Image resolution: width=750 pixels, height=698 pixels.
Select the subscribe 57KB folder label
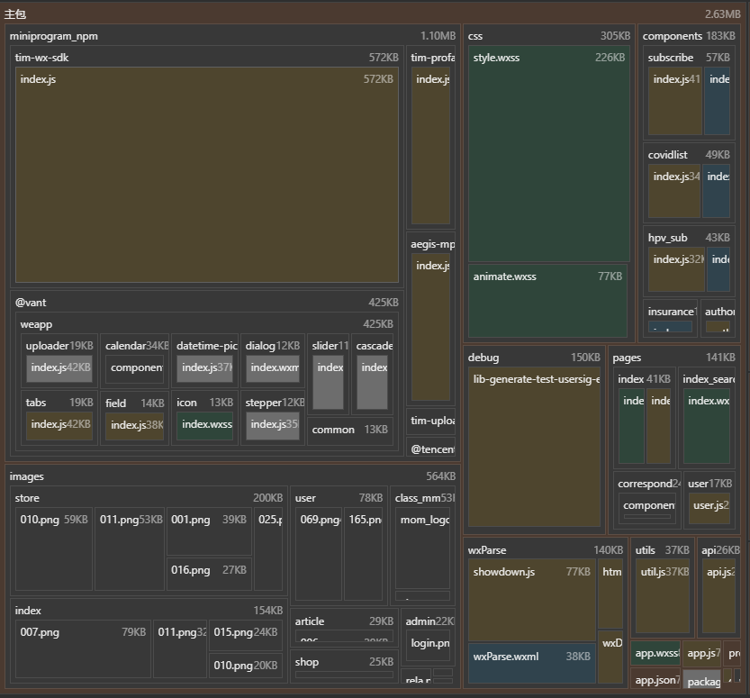click(671, 58)
